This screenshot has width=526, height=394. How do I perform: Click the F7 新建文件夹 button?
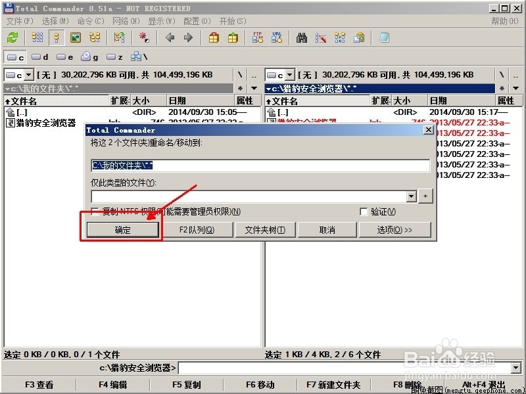[333, 385]
